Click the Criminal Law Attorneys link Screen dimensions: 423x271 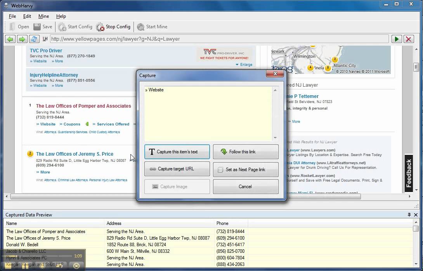pos(73,180)
